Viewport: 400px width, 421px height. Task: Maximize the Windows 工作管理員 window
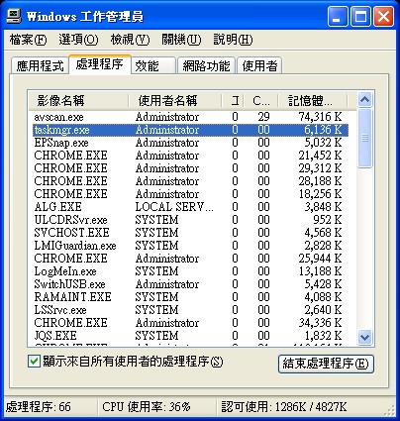point(360,17)
